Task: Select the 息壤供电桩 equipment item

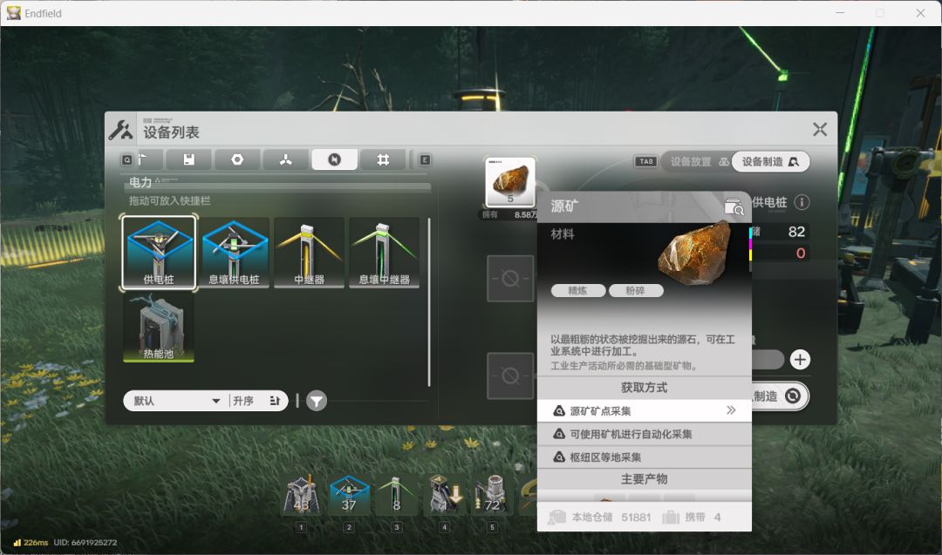Action: pyautogui.click(x=235, y=253)
